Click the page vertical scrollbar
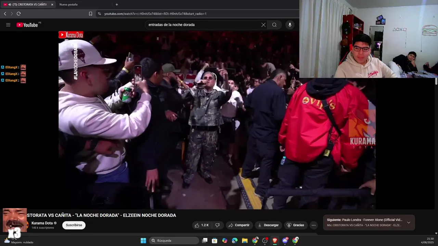 click(x=436, y=81)
